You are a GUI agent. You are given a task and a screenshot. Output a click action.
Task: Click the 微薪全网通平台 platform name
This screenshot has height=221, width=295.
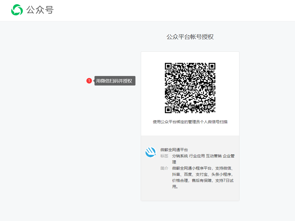(x=174, y=150)
